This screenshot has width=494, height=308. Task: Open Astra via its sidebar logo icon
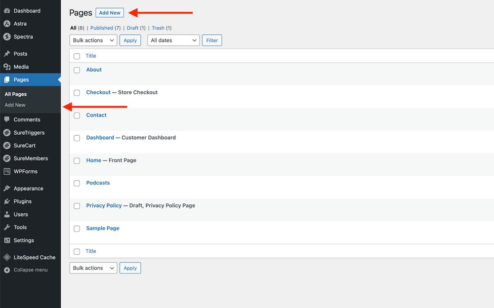pyautogui.click(x=7, y=24)
